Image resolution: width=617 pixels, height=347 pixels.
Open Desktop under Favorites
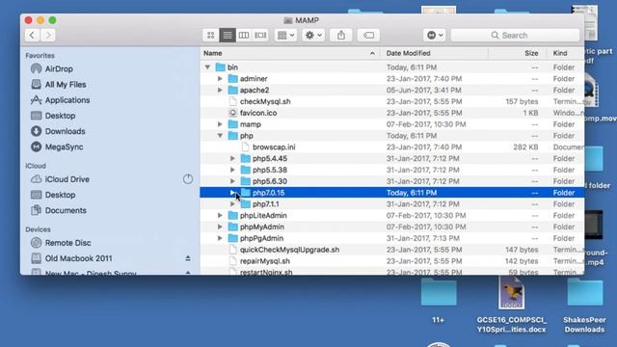click(60, 116)
